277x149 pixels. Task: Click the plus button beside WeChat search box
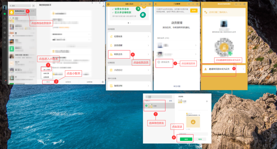33,6
